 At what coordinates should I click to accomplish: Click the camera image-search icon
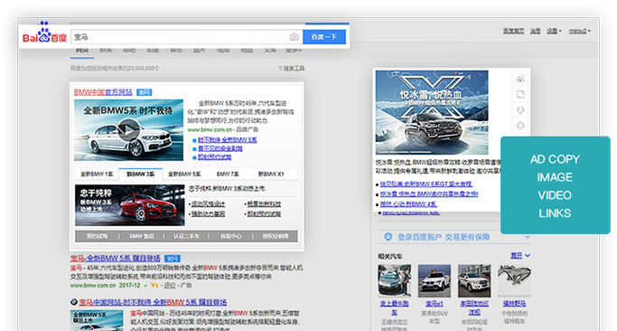pos(294,37)
